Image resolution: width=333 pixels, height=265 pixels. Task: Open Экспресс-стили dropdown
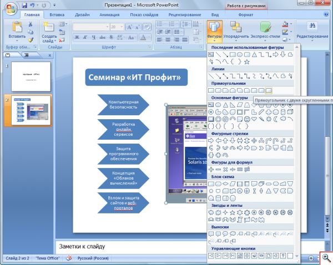point(265,31)
